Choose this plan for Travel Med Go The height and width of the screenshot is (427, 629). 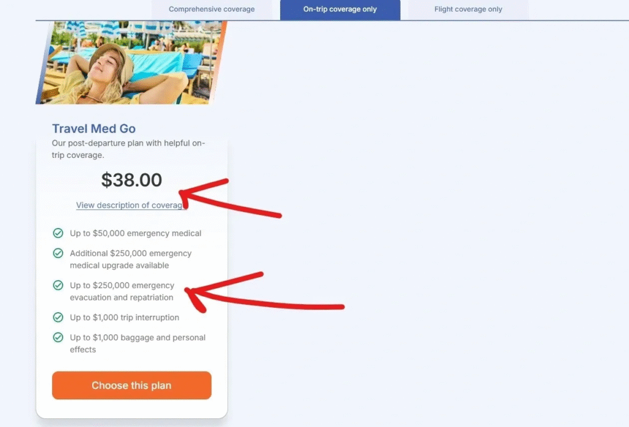tap(131, 385)
